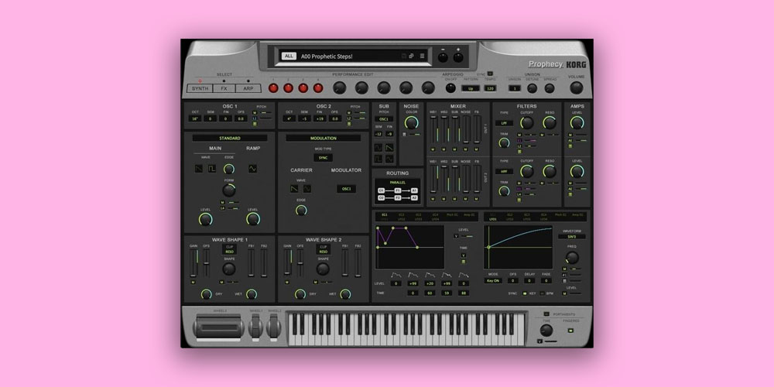Image resolution: width=774 pixels, height=387 pixels.
Task: Select the square wave icon in OSC 1 Main
Action: tap(211, 167)
